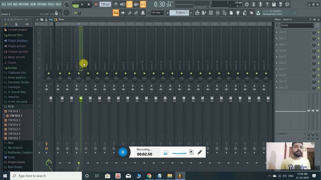Click the undo history clock icon
The width and height of the screenshot is (321, 180).
[x=247, y=4]
